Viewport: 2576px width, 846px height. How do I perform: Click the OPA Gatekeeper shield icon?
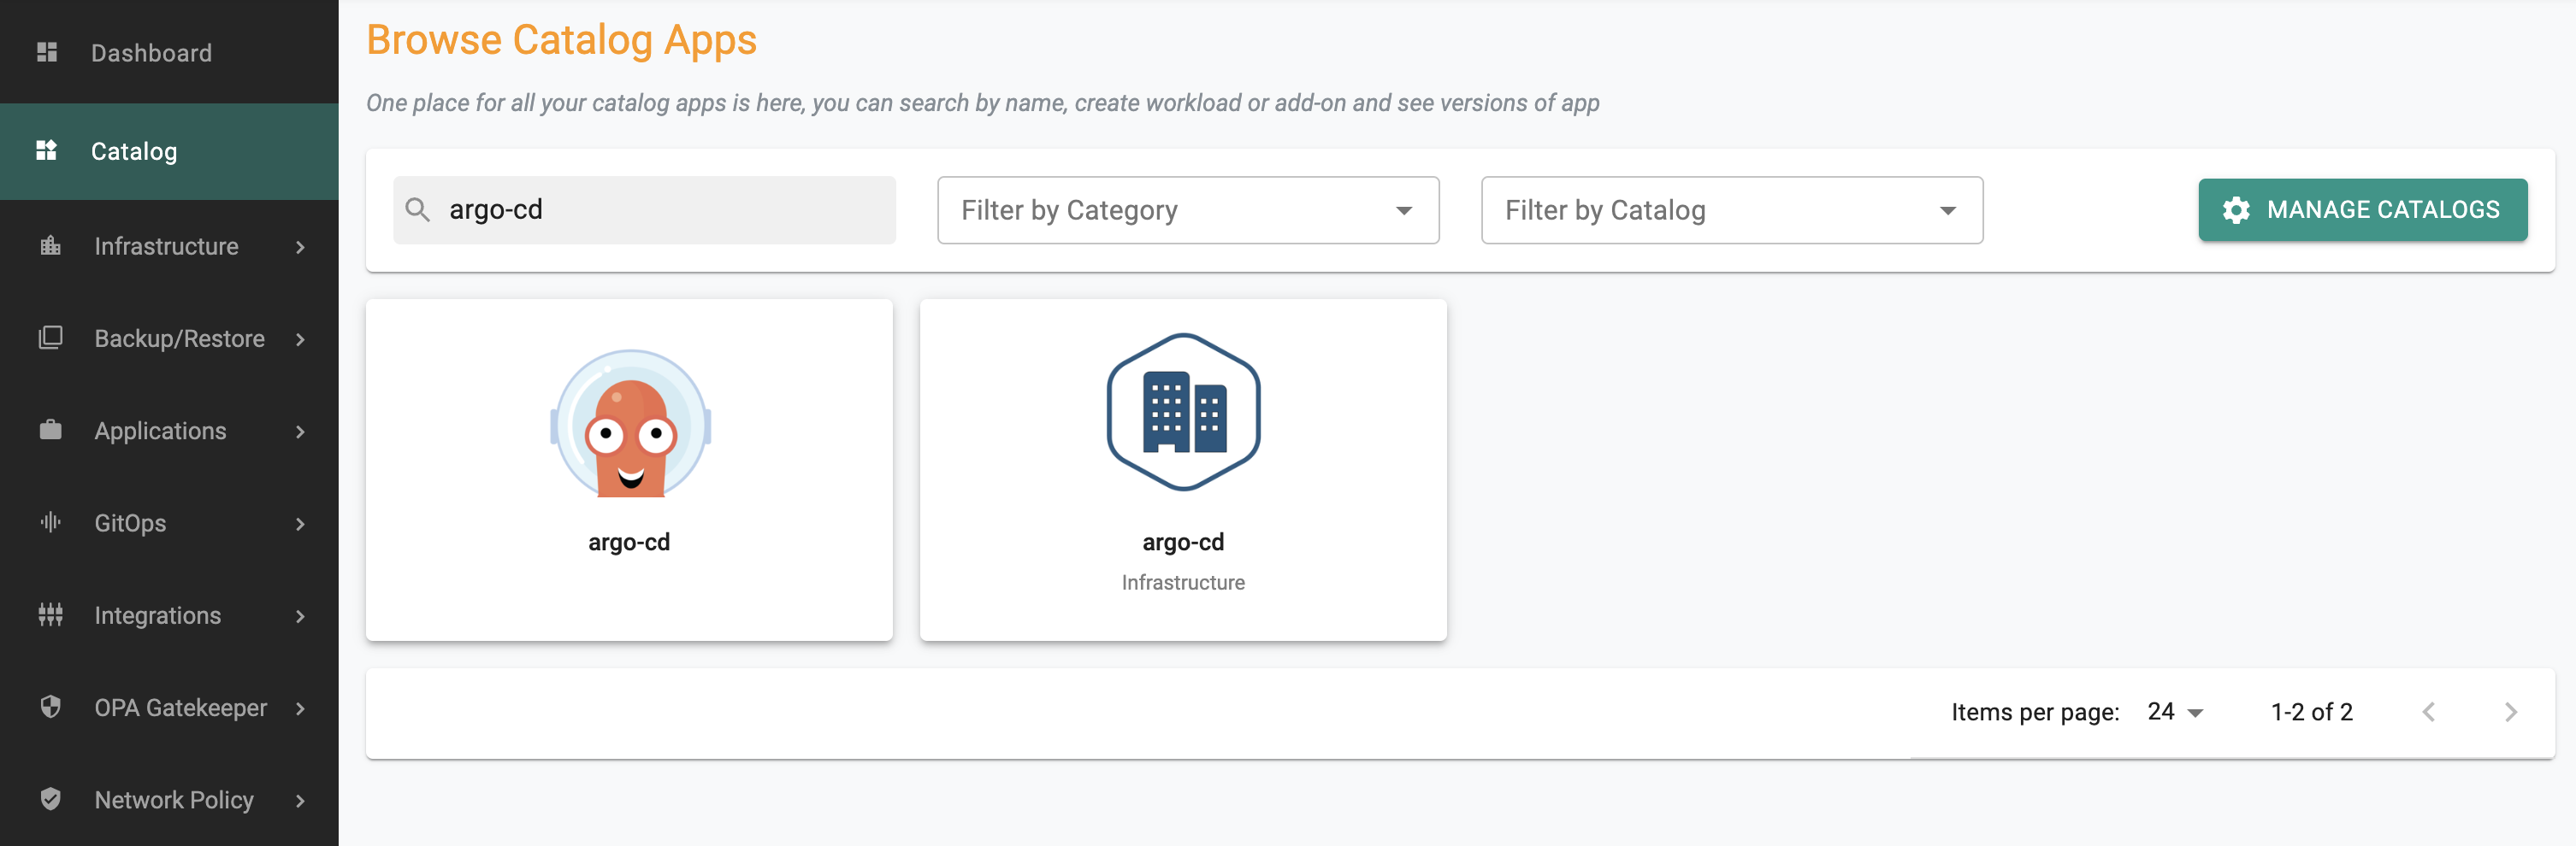coord(50,708)
